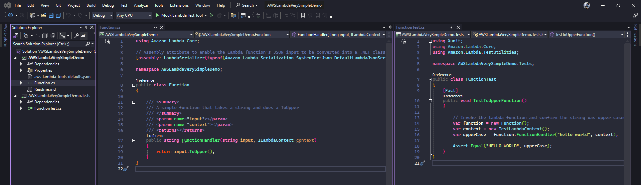Select aws-lambda-tools-defaults.json in Solution Explorer
The width and height of the screenshot is (641, 185).
click(62, 77)
